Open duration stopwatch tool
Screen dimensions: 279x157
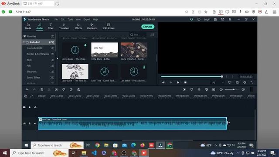71,89
